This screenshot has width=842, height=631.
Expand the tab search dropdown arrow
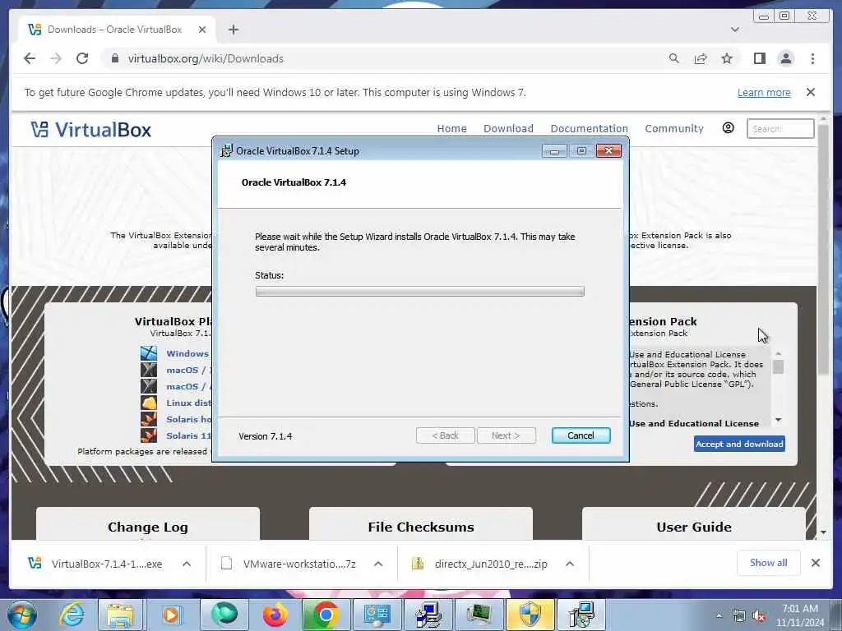734,30
